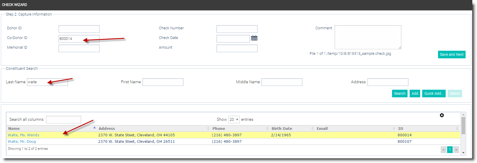Focus the Memorial ID field

(79, 48)
